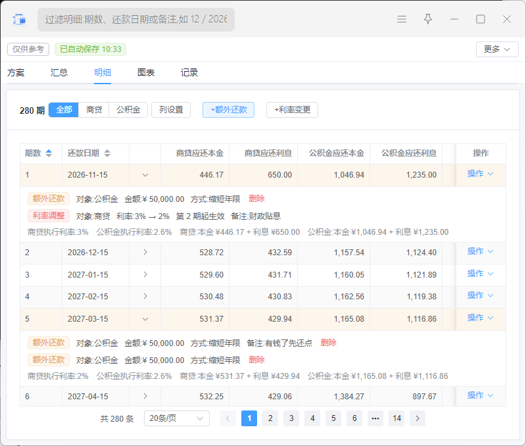This screenshot has width=526, height=446.
Task: Click the cell value 897.67
Action: coord(425,396)
